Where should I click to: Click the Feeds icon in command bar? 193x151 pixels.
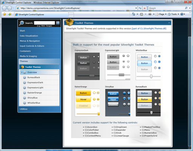pyautogui.click(x=142, y=14)
